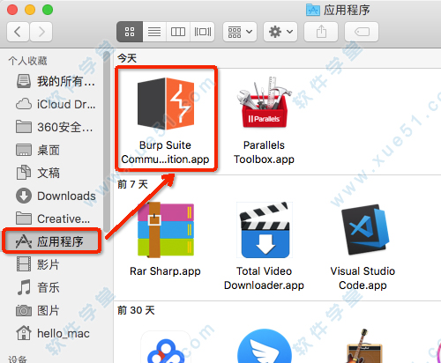
Task: Click the Parallels Toolbox.app file name
Action: pyautogui.click(x=264, y=152)
